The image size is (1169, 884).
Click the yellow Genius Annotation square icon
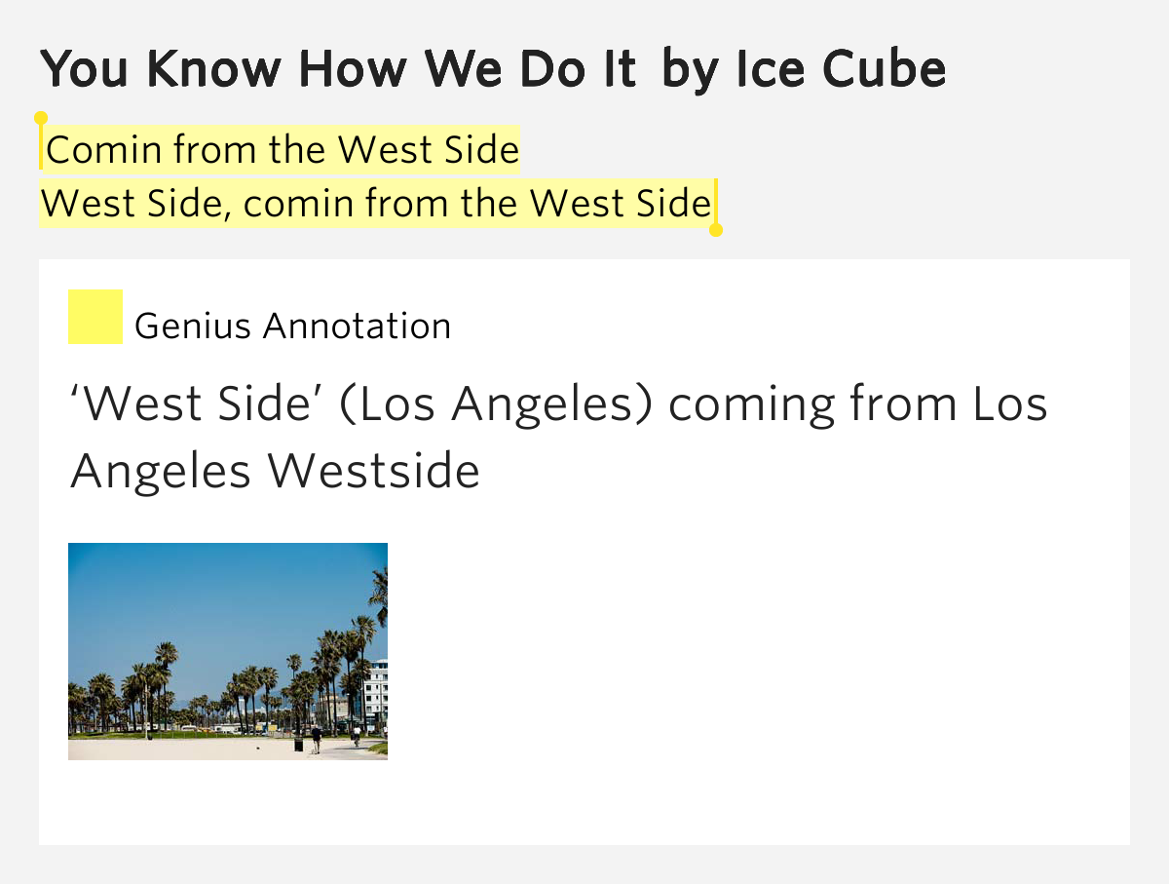[x=95, y=317]
